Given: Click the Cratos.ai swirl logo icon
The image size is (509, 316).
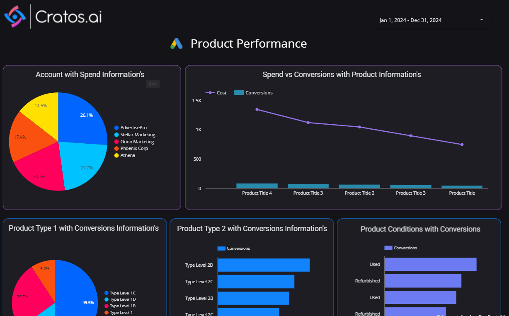Looking at the screenshot, I should coord(15,17).
